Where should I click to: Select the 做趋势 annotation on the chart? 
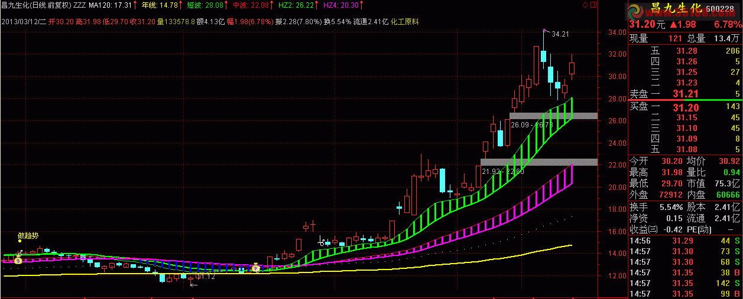pyautogui.click(x=28, y=235)
